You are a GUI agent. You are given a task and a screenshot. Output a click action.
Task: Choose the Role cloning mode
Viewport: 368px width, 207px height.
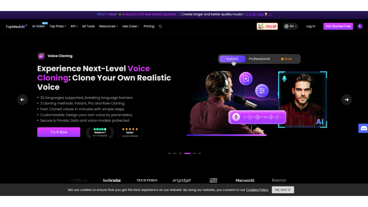(x=286, y=59)
